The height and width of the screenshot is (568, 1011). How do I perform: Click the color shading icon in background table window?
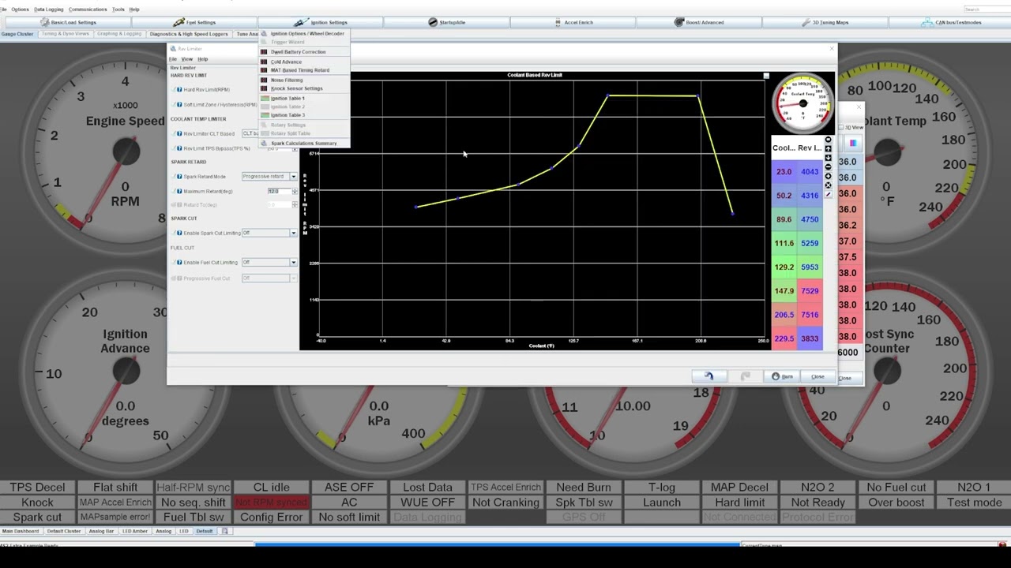852,143
